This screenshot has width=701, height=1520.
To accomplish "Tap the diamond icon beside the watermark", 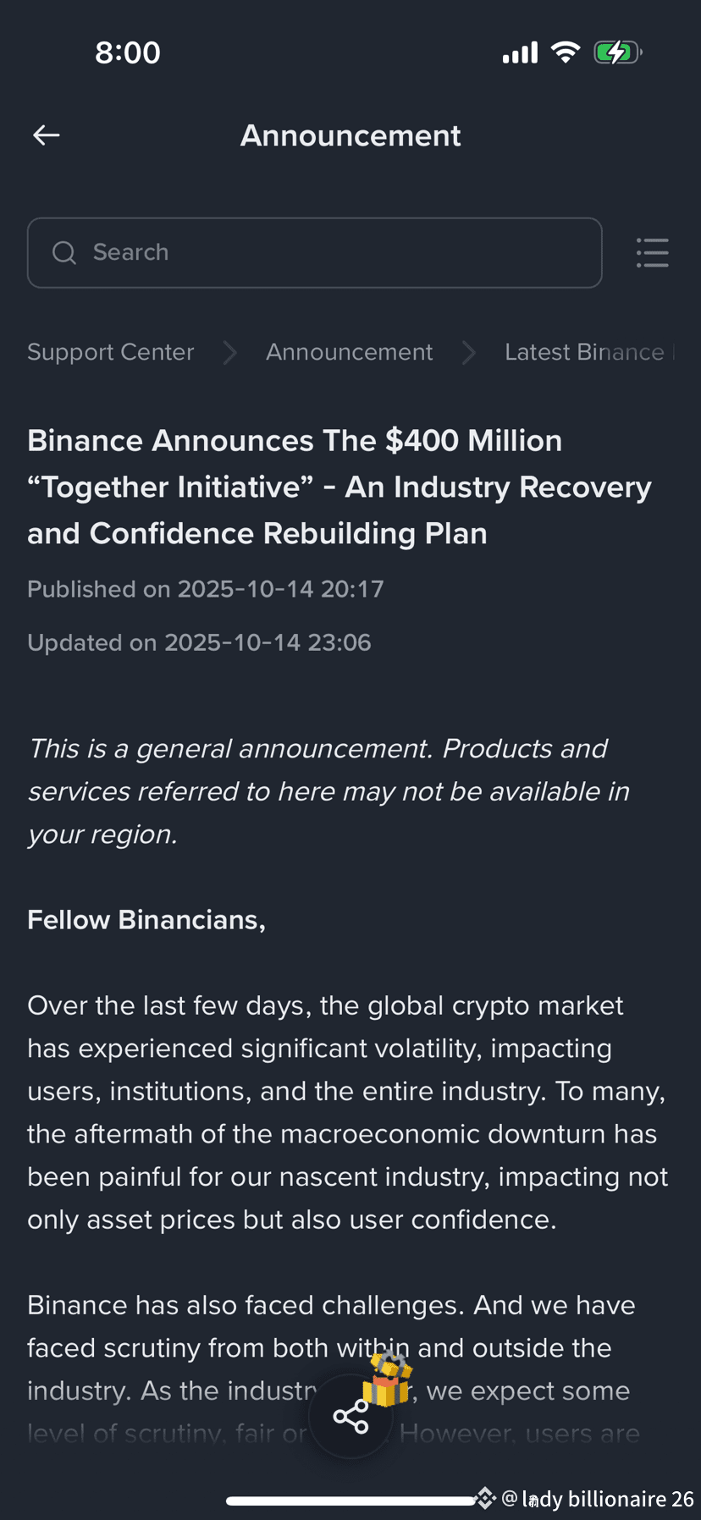I will point(484,1498).
